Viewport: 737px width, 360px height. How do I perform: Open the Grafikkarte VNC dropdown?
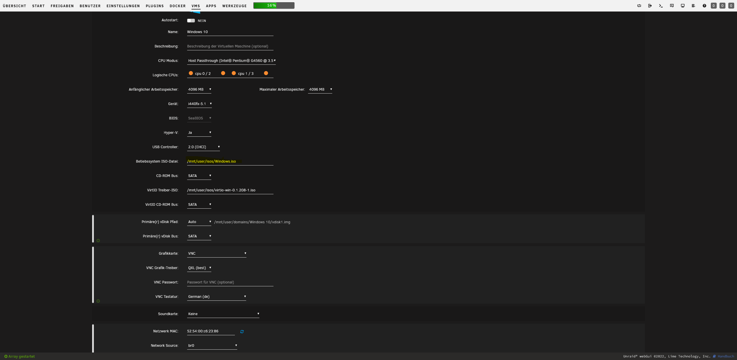(217, 254)
